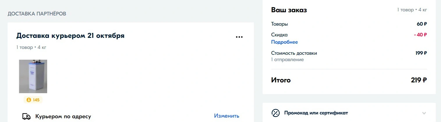The width and height of the screenshot is (441, 122).
Task: Click the bonus coin icon beside 145
Action: (x=29, y=100)
